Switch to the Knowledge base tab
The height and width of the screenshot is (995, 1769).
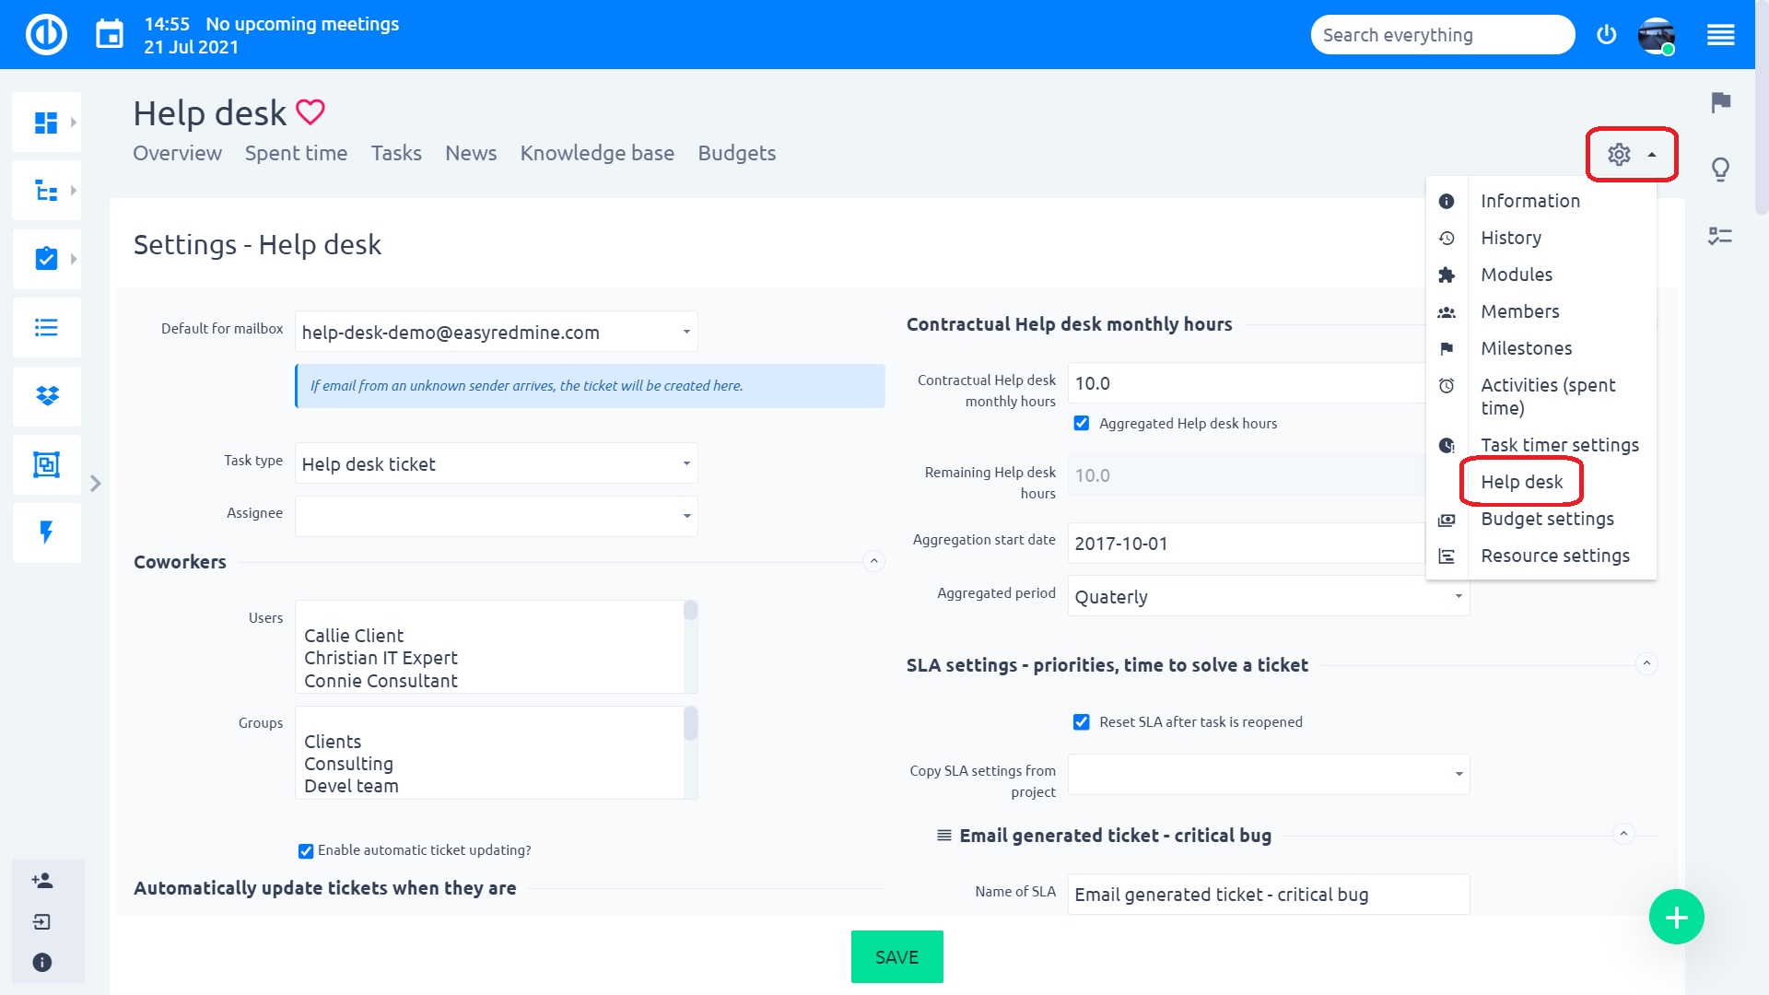coord(597,153)
